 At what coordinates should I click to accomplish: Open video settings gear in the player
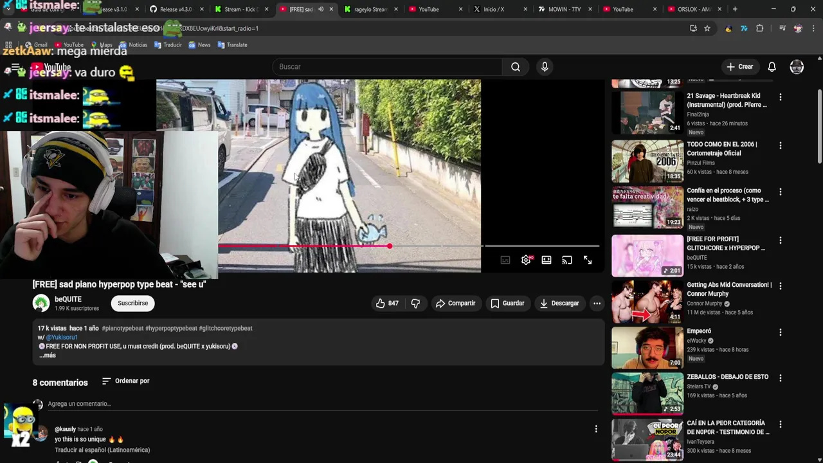pyautogui.click(x=526, y=260)
